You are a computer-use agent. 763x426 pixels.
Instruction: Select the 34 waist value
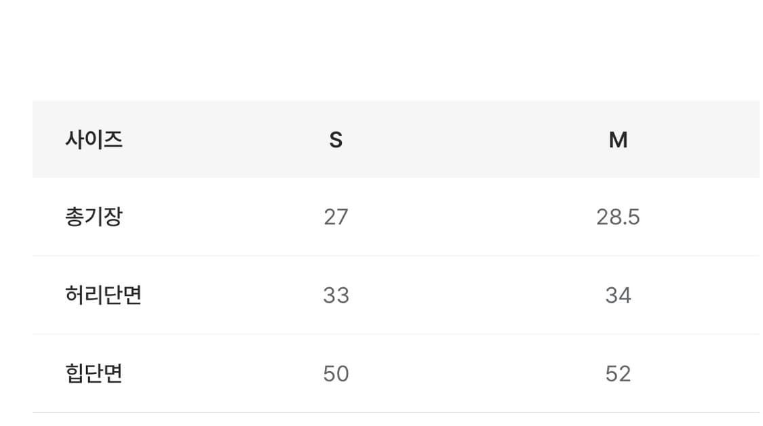[x=618, y=295]
